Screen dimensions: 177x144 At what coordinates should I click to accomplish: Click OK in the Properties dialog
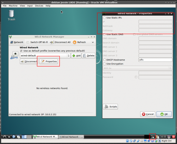[x=164, y=114]
